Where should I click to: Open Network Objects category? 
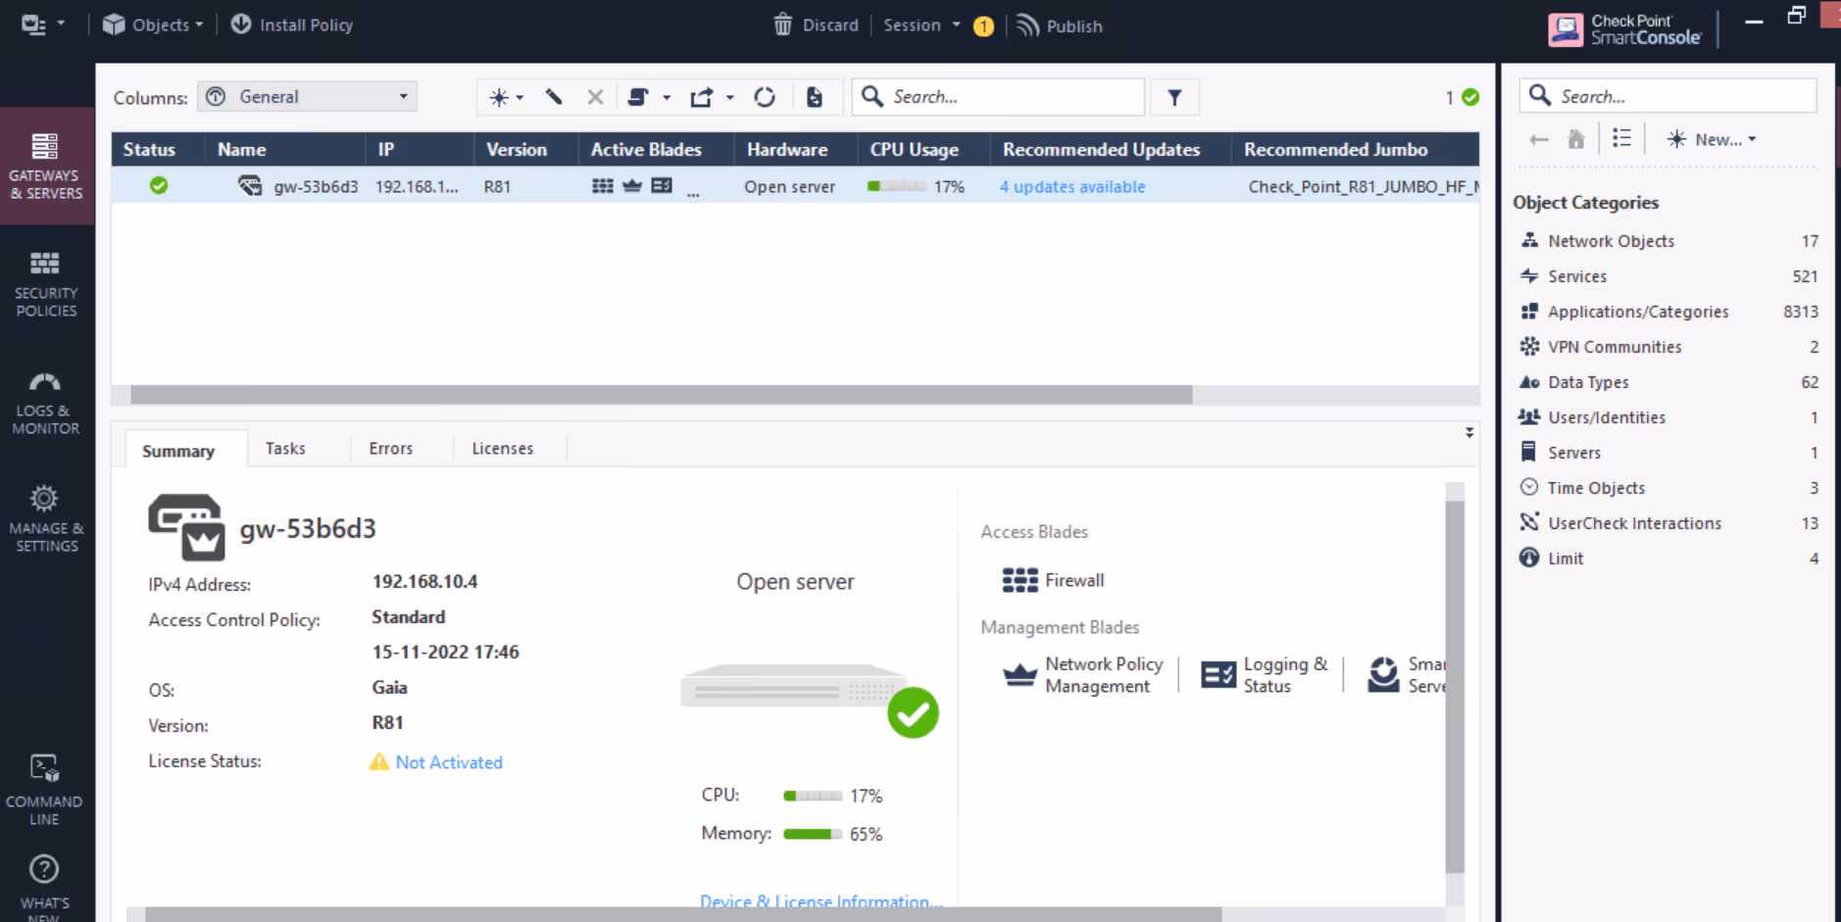(x=1668, y=241)
